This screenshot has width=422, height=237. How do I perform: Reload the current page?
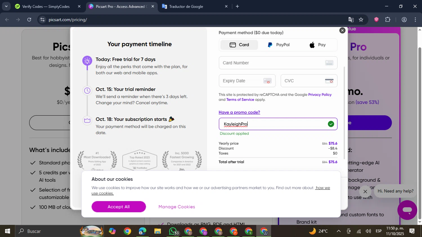tap(29, 20)
